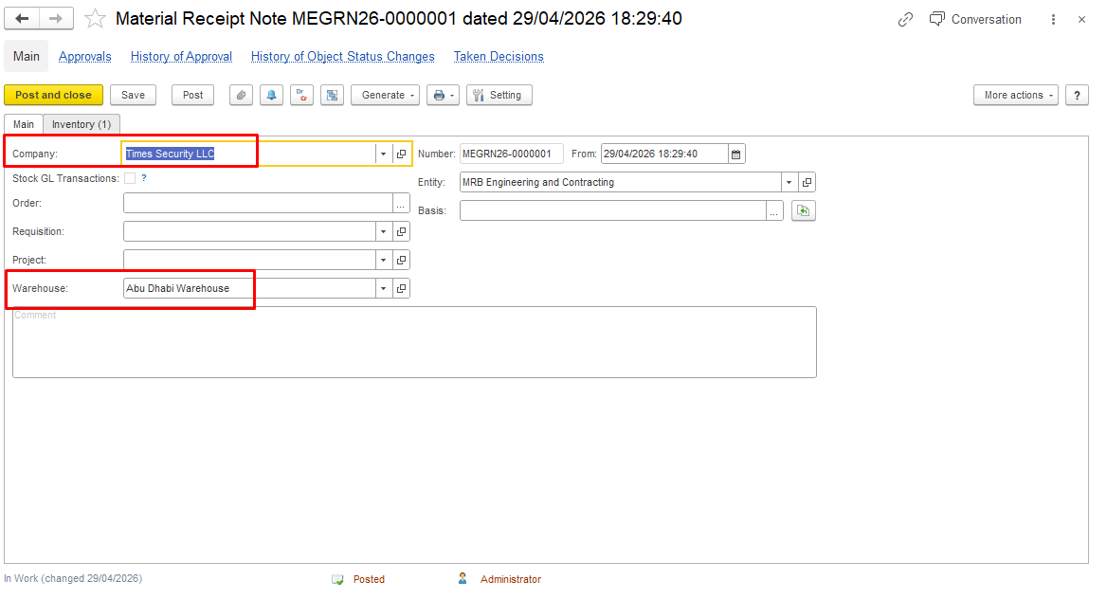1107x599 pixels.
Task: Open the Generate dropdown menu
Action: tap(386, 96)
